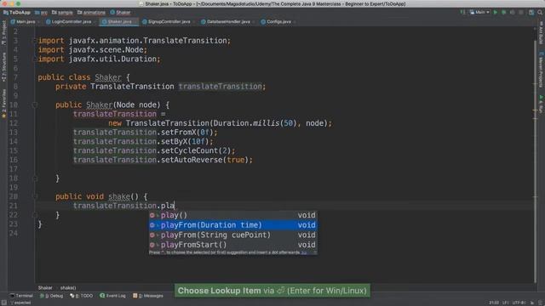The width and height of the screenshot is (545, 306).
Task: Toggle read-only lock icon in the status bar
Action: pyautogui.click(x=531, y=303)
